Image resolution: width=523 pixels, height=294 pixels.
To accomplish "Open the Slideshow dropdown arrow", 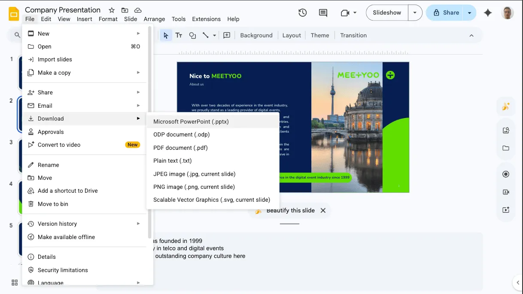I will (415, 13).
